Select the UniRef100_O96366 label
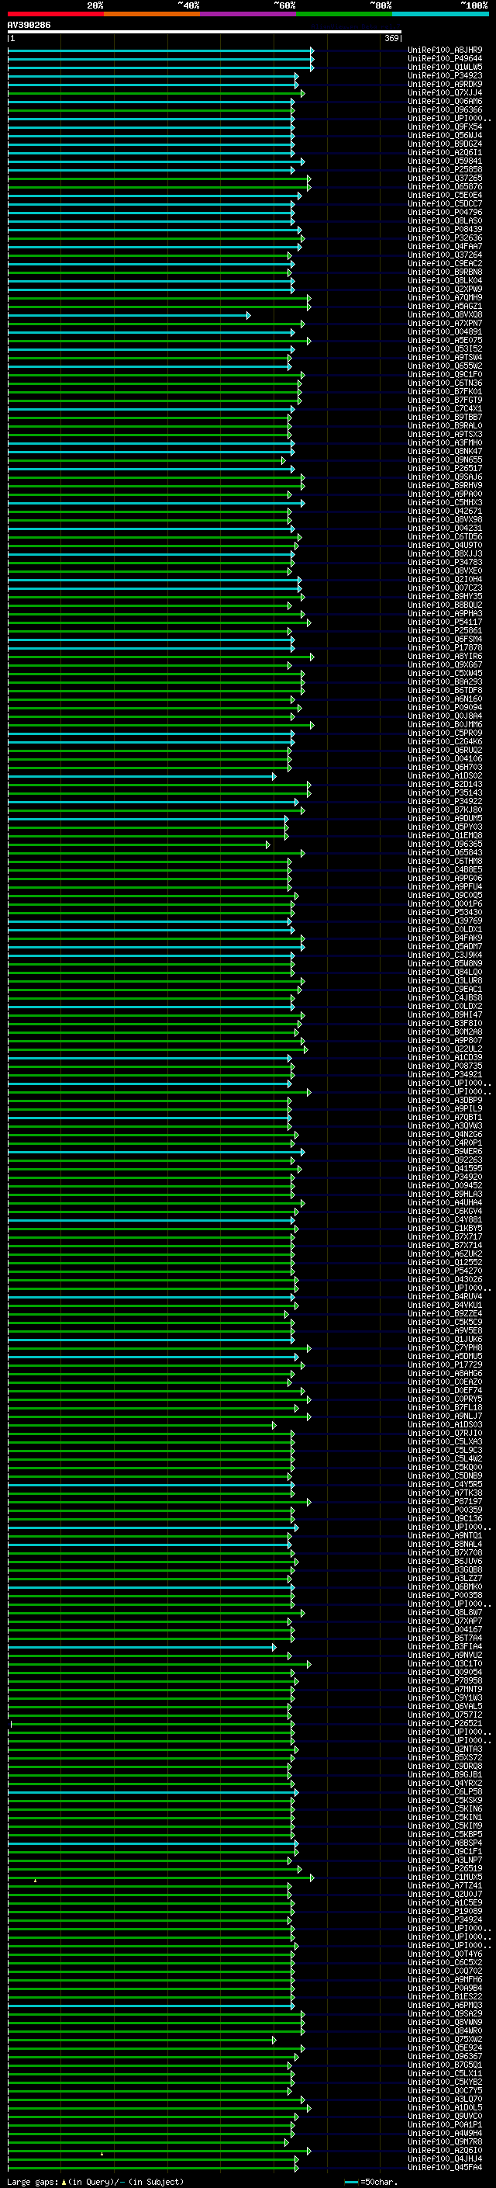496x2188 pixels. [x=445, y=109]
